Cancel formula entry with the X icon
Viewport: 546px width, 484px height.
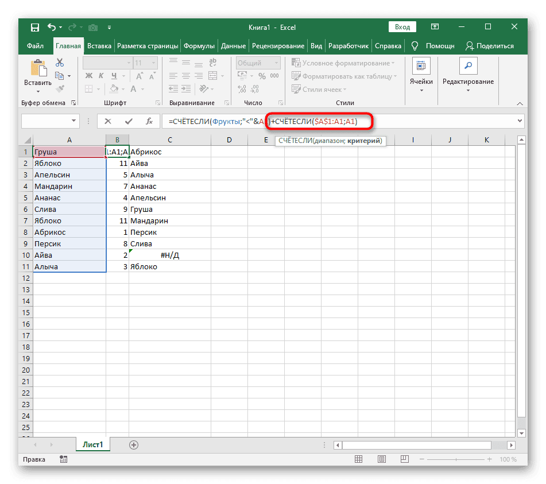click(108, 121)
